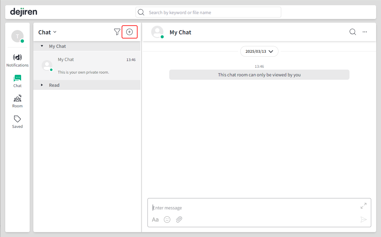Open the user profile avatar T
This screenshot has width=381, height=237.
tap(17, 36)
